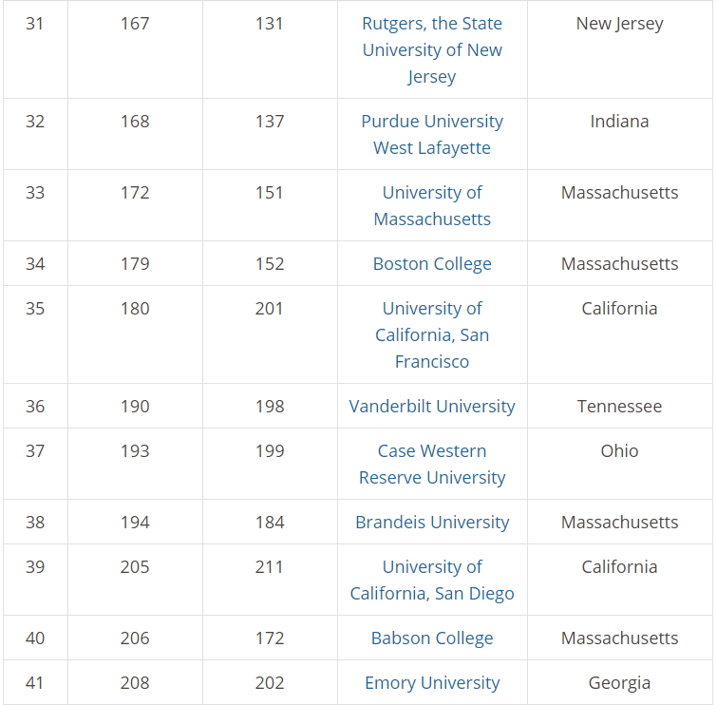Click rank number 31 cell
This screenshot has height=705, width=717.
click(x=35, y=24)
